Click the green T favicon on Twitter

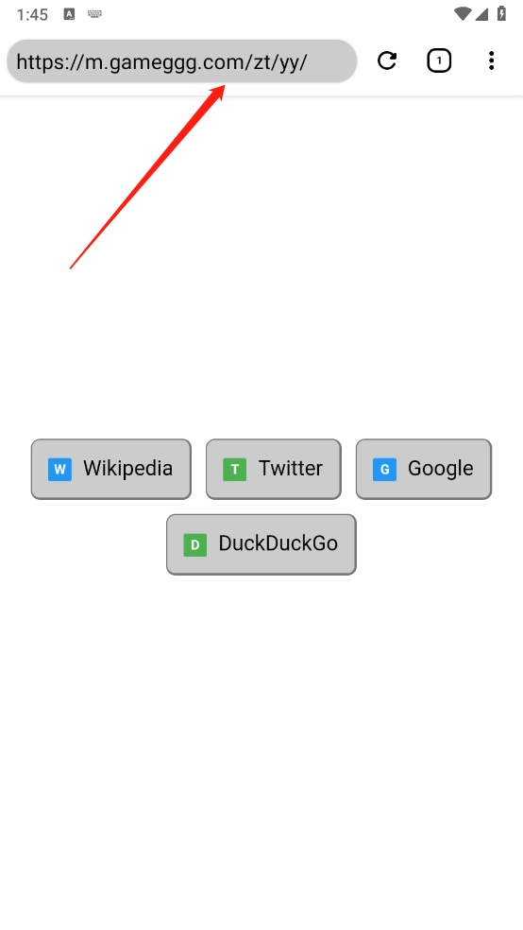[x=234, y=469]
